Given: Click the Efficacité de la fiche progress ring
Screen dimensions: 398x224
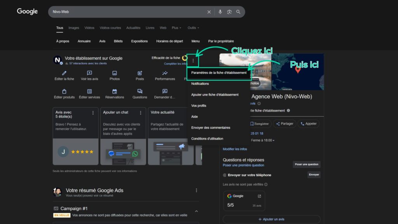Looking at the screenshot, I should coord(185,58).
